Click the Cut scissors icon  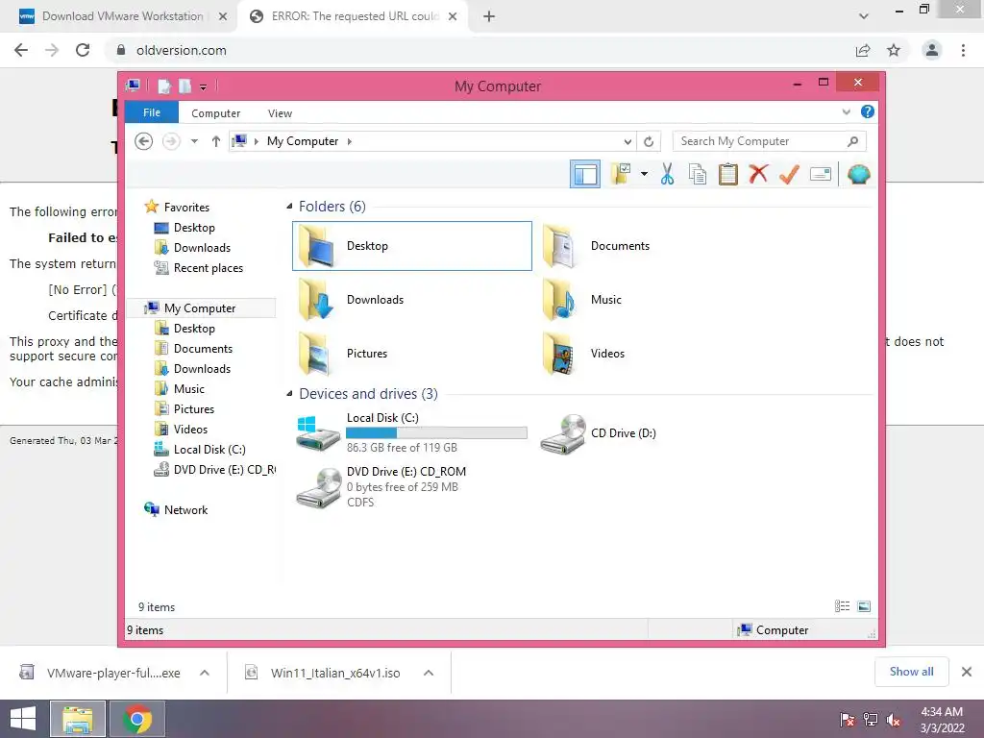(x=667, y=174)
